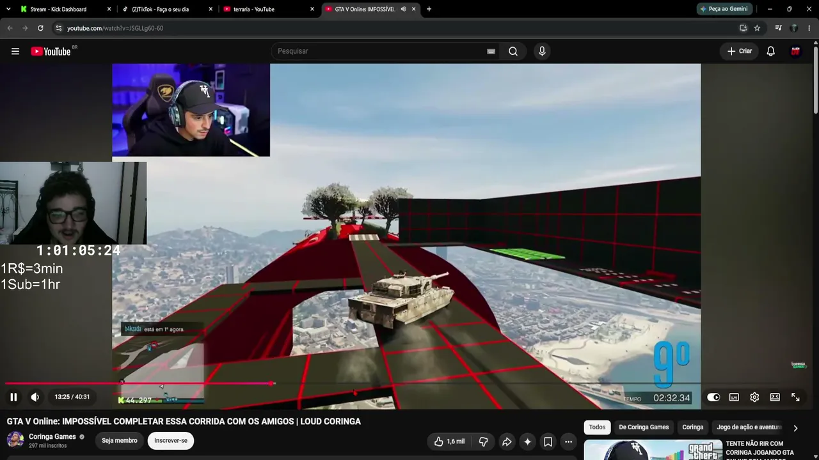The width and height of the screenshot is (819, 460).
Task: Toggle the autoplay switch in player
Action: 713,397
